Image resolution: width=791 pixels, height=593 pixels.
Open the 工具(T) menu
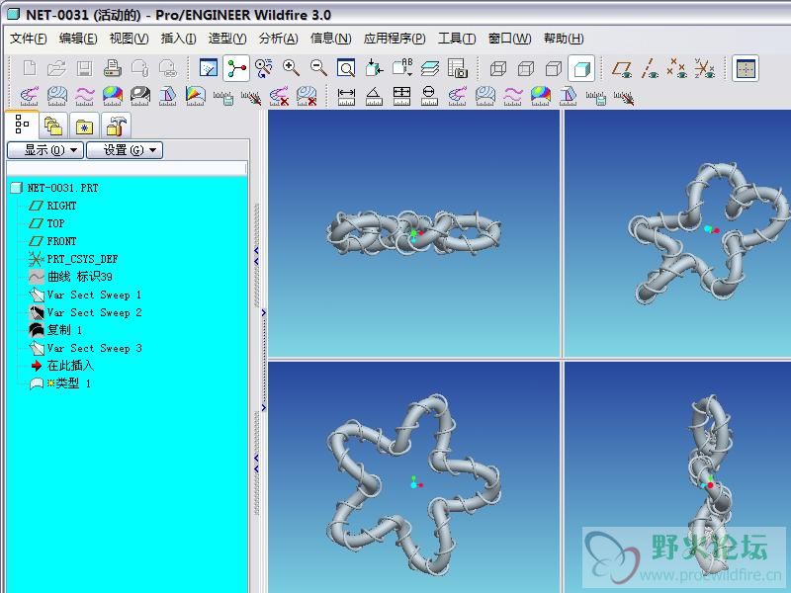point(457,39)
